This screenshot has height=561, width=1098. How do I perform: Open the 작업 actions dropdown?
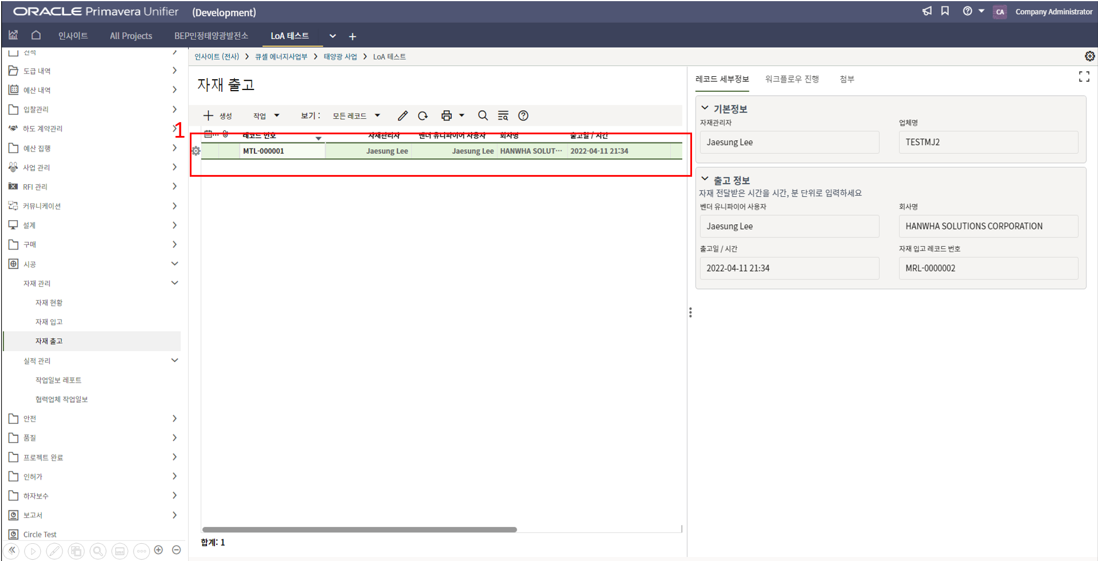pyautogui.click(x=266, y=116)
